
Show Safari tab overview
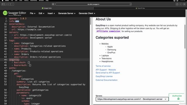tap(184, 4)
